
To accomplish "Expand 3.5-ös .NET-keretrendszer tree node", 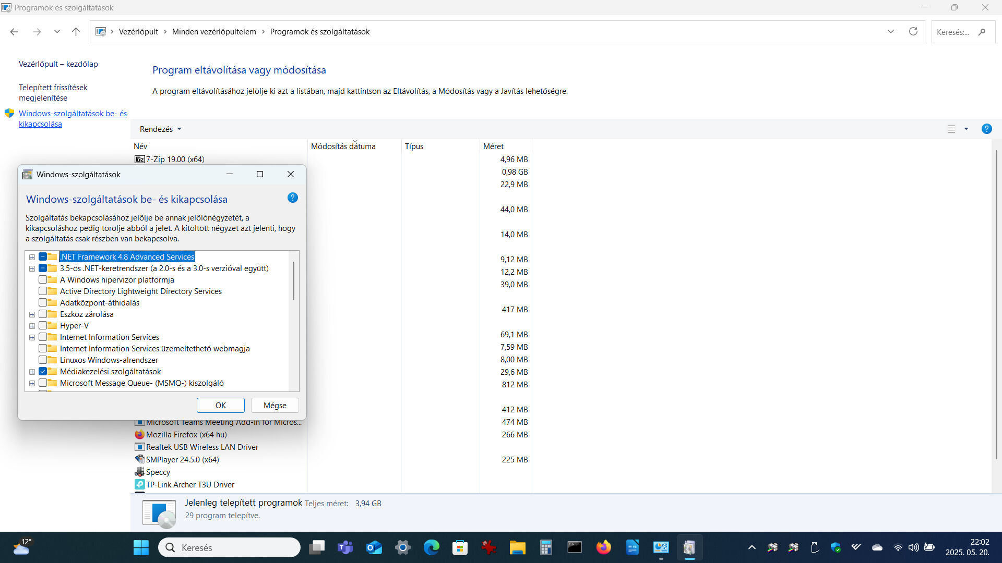I will click(32, 268).
